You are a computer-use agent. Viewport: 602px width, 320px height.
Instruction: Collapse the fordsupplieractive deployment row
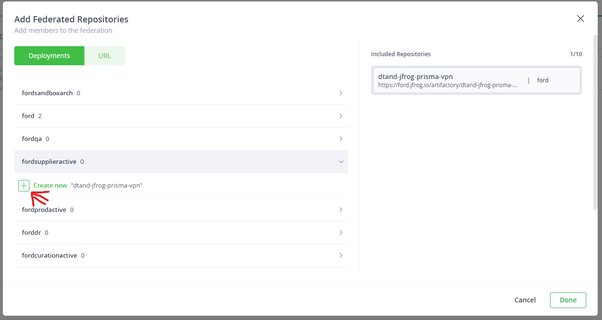click(181, 162)
